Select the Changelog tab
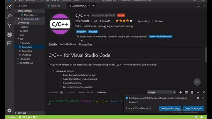The width and height of the screenshot is (212, 119). tap(85, 44)
